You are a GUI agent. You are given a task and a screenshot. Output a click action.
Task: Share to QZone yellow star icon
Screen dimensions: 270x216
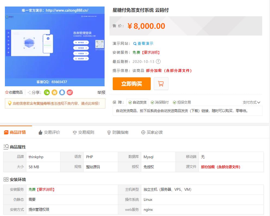click(x=54, y=93)
